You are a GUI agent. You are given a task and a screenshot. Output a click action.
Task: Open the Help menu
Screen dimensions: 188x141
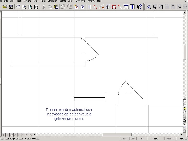pos(99,1)
